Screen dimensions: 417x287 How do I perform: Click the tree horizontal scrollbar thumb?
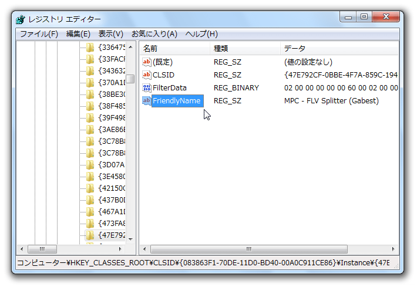pyautogui.click(x=42, y=249)
